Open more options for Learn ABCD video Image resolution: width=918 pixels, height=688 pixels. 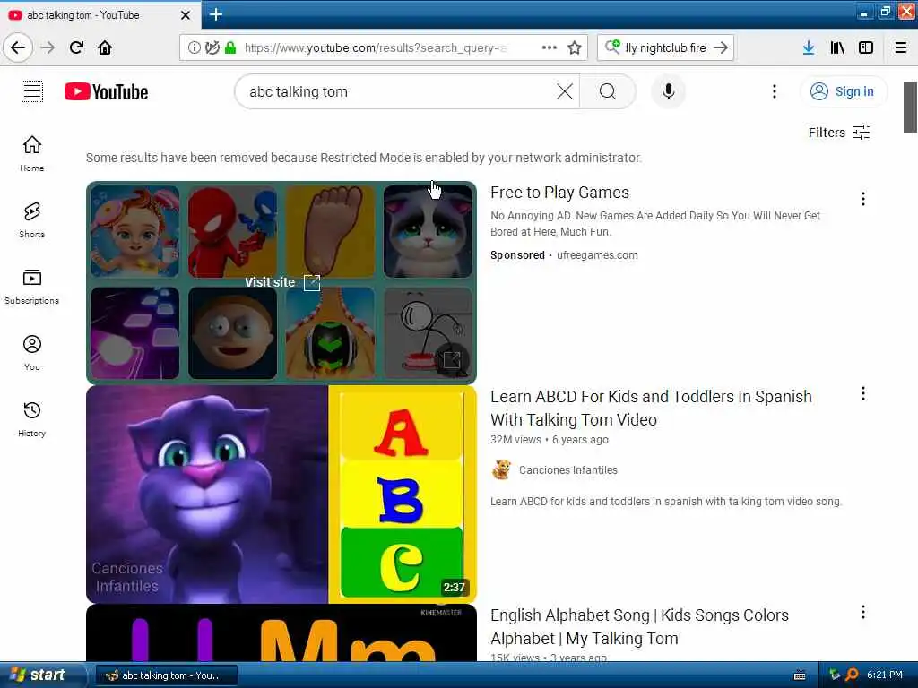click(863, 394)
